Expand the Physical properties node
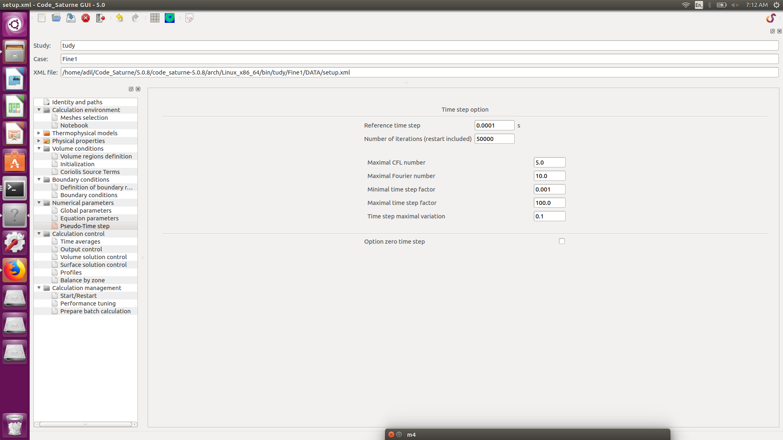Viewport: 783px width, 440px height. [39, 141]
